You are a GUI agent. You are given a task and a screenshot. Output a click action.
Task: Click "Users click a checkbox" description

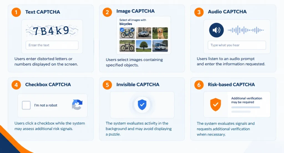coord(50,126)
